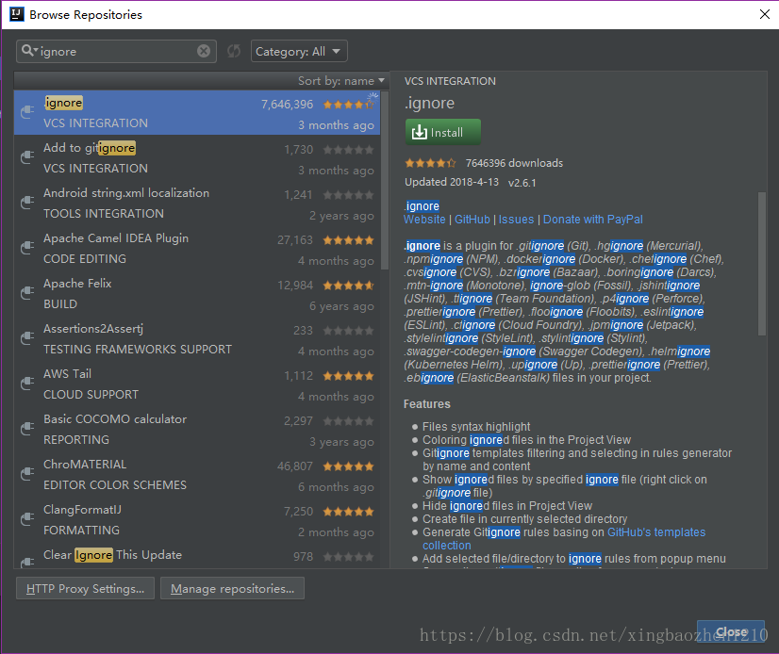This screenshot has height=654, width=779.
Task: Select the Apache Felix plugin
Action: click(197, 293)
